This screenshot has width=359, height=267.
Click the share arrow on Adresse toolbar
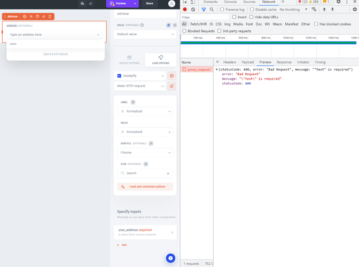pos(43,17)
